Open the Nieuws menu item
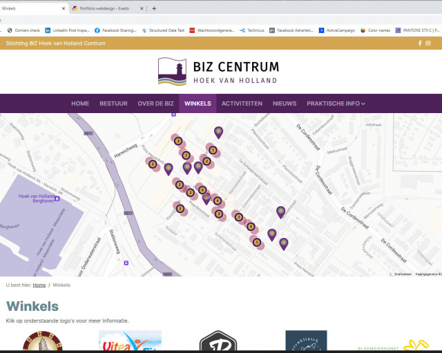Viewport: 442px width, 353px height. (285, 103)
